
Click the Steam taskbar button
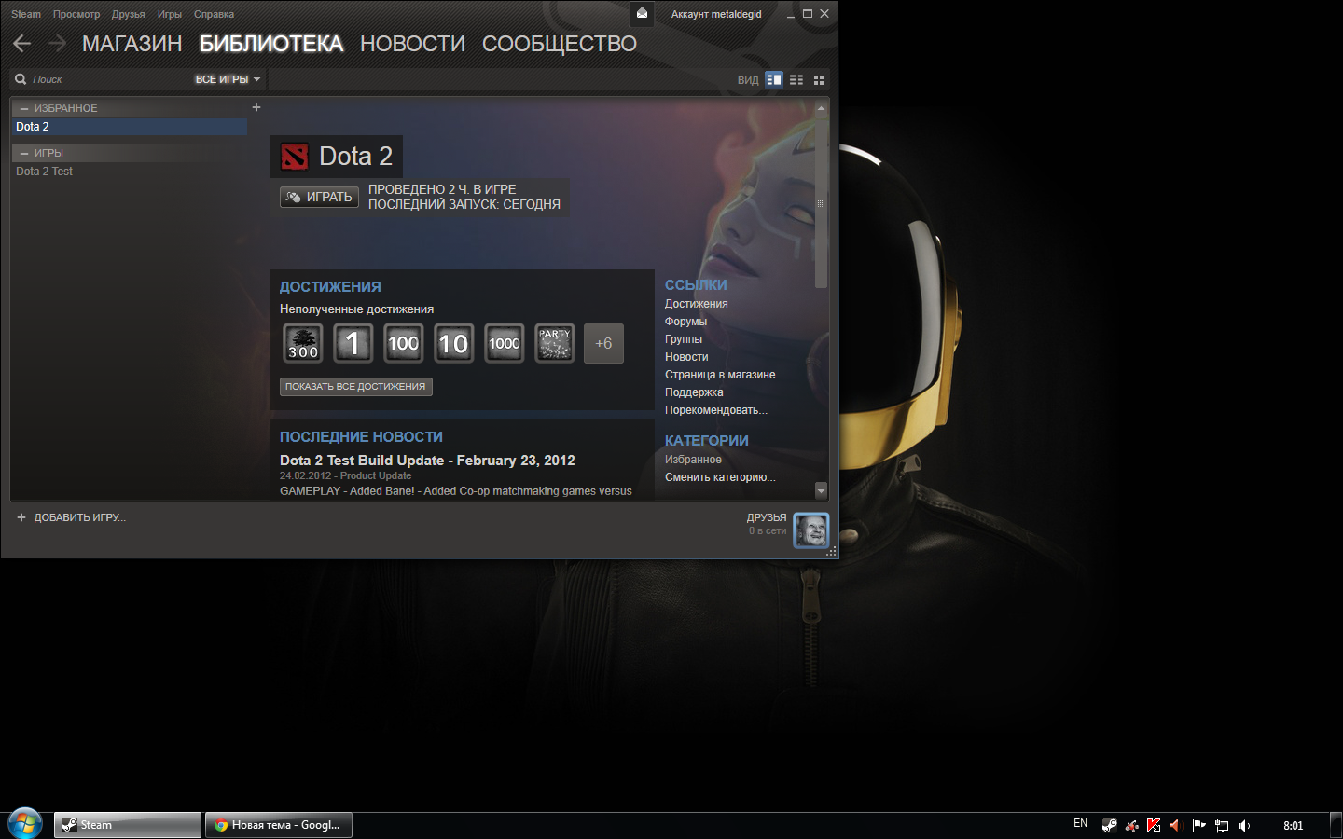128,825
